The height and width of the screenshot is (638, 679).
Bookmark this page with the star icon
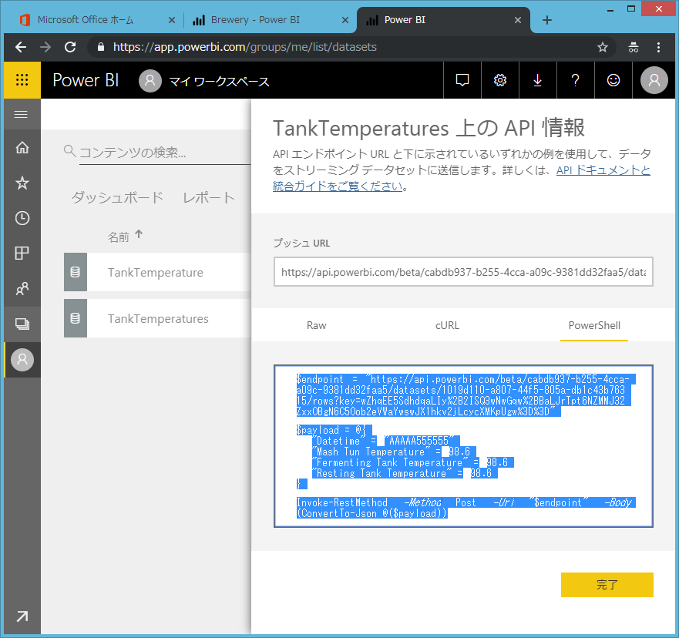pos(603,47)
